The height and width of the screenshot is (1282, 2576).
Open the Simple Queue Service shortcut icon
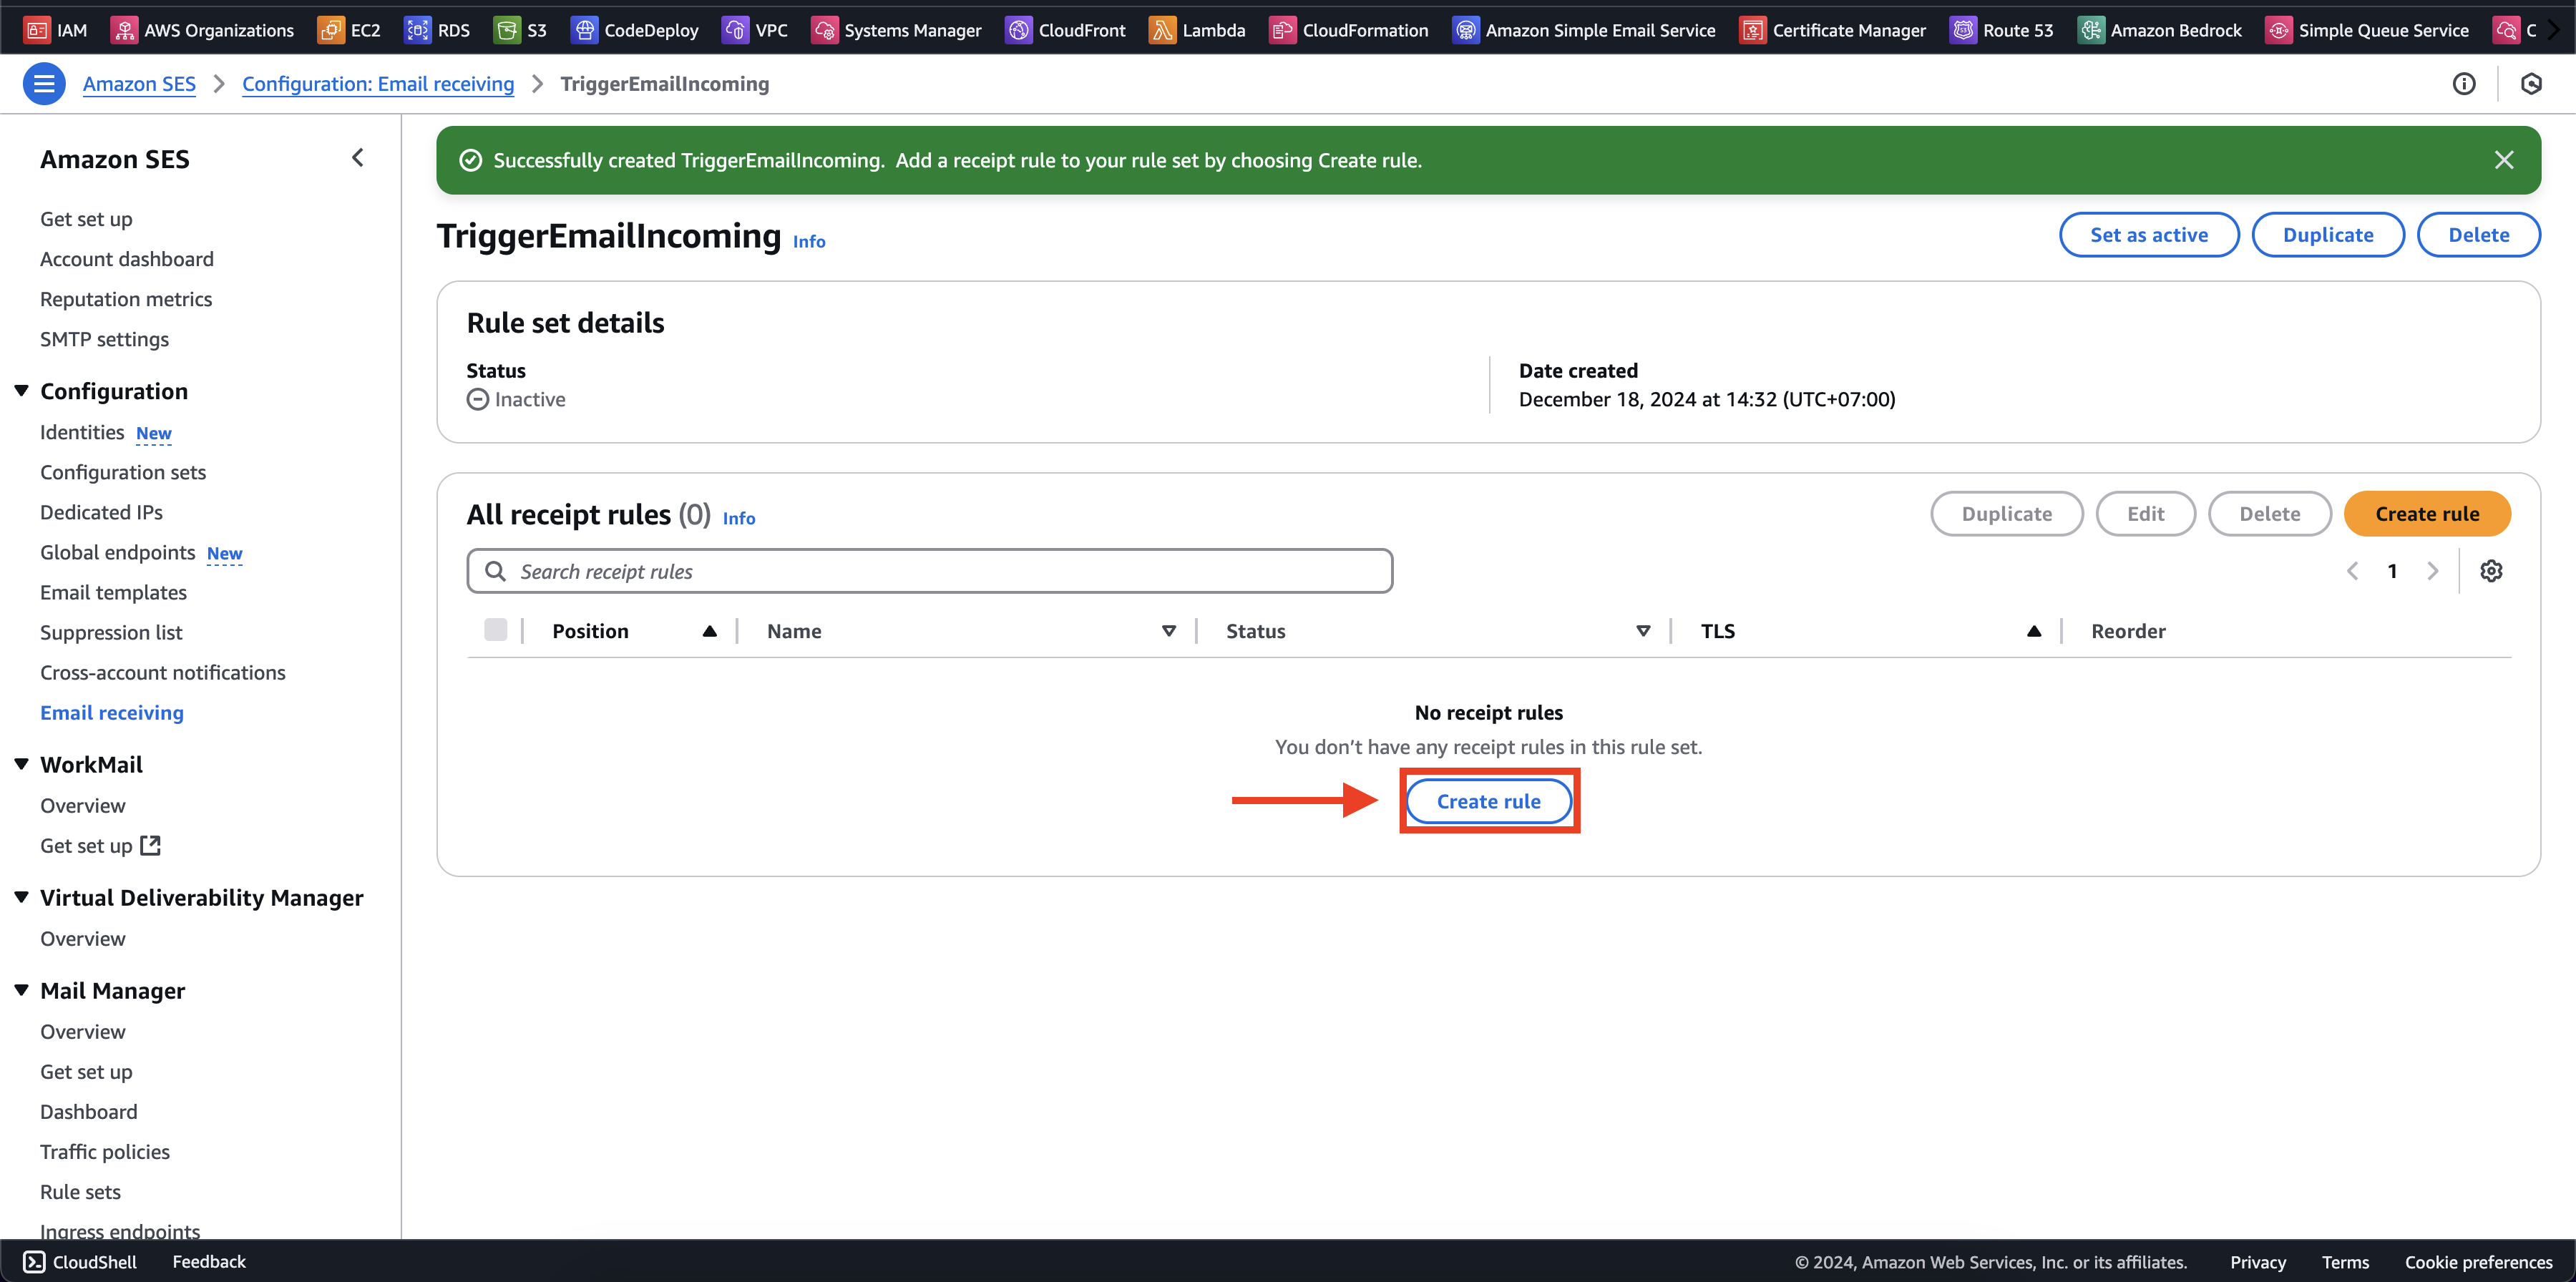(2278, 30)
